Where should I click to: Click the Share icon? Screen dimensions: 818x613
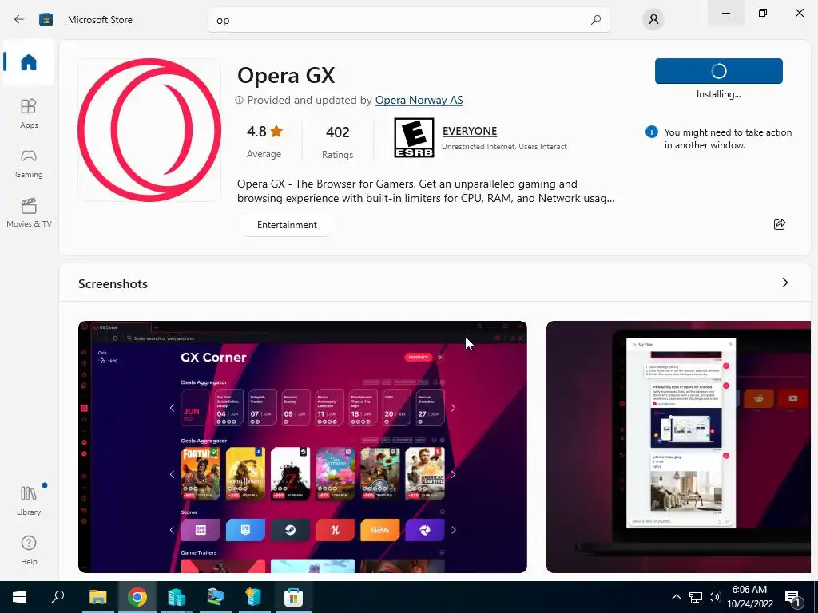[x=780, y=224]
